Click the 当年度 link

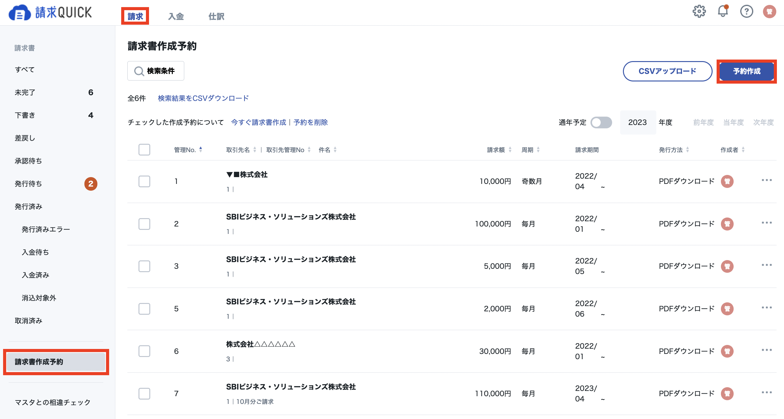(x=733, y=122)
